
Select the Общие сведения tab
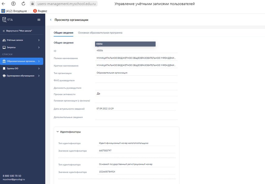click(63, 33)
